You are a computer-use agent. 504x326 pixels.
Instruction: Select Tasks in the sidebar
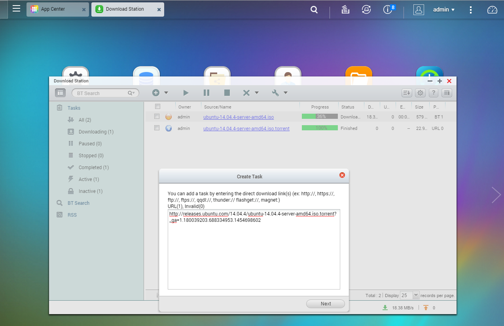tap(74, 108)
